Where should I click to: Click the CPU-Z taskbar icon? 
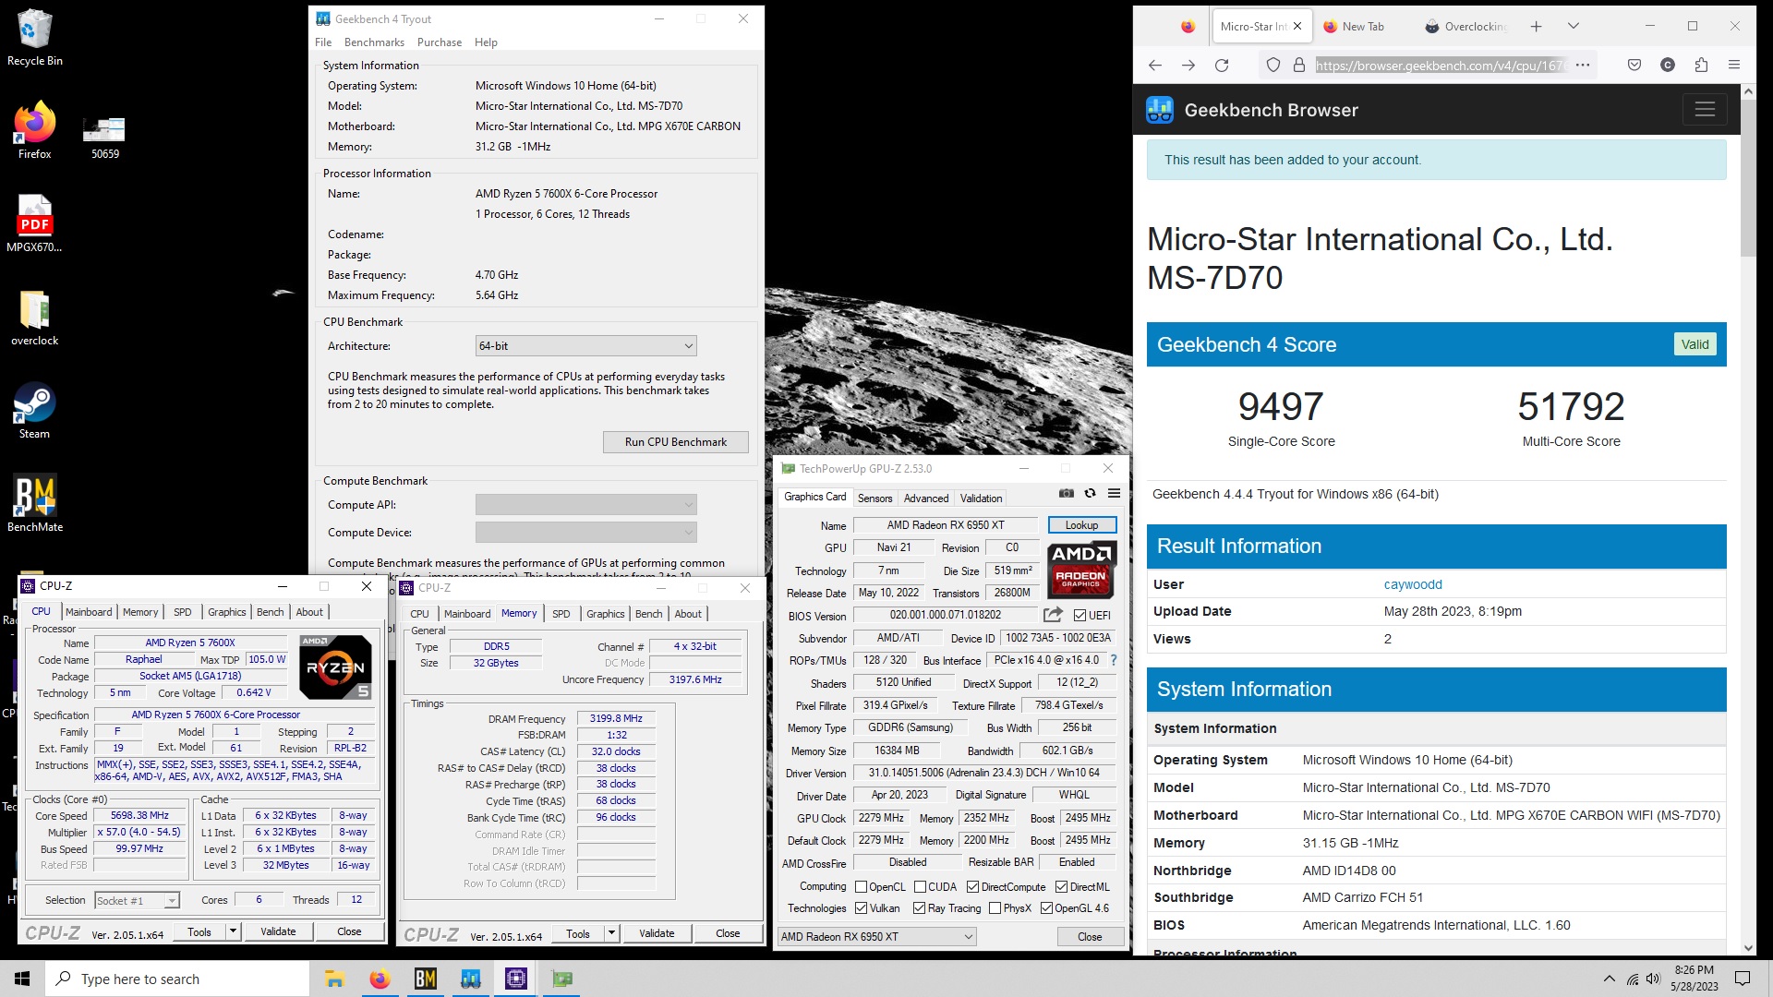tap(515, 979)
